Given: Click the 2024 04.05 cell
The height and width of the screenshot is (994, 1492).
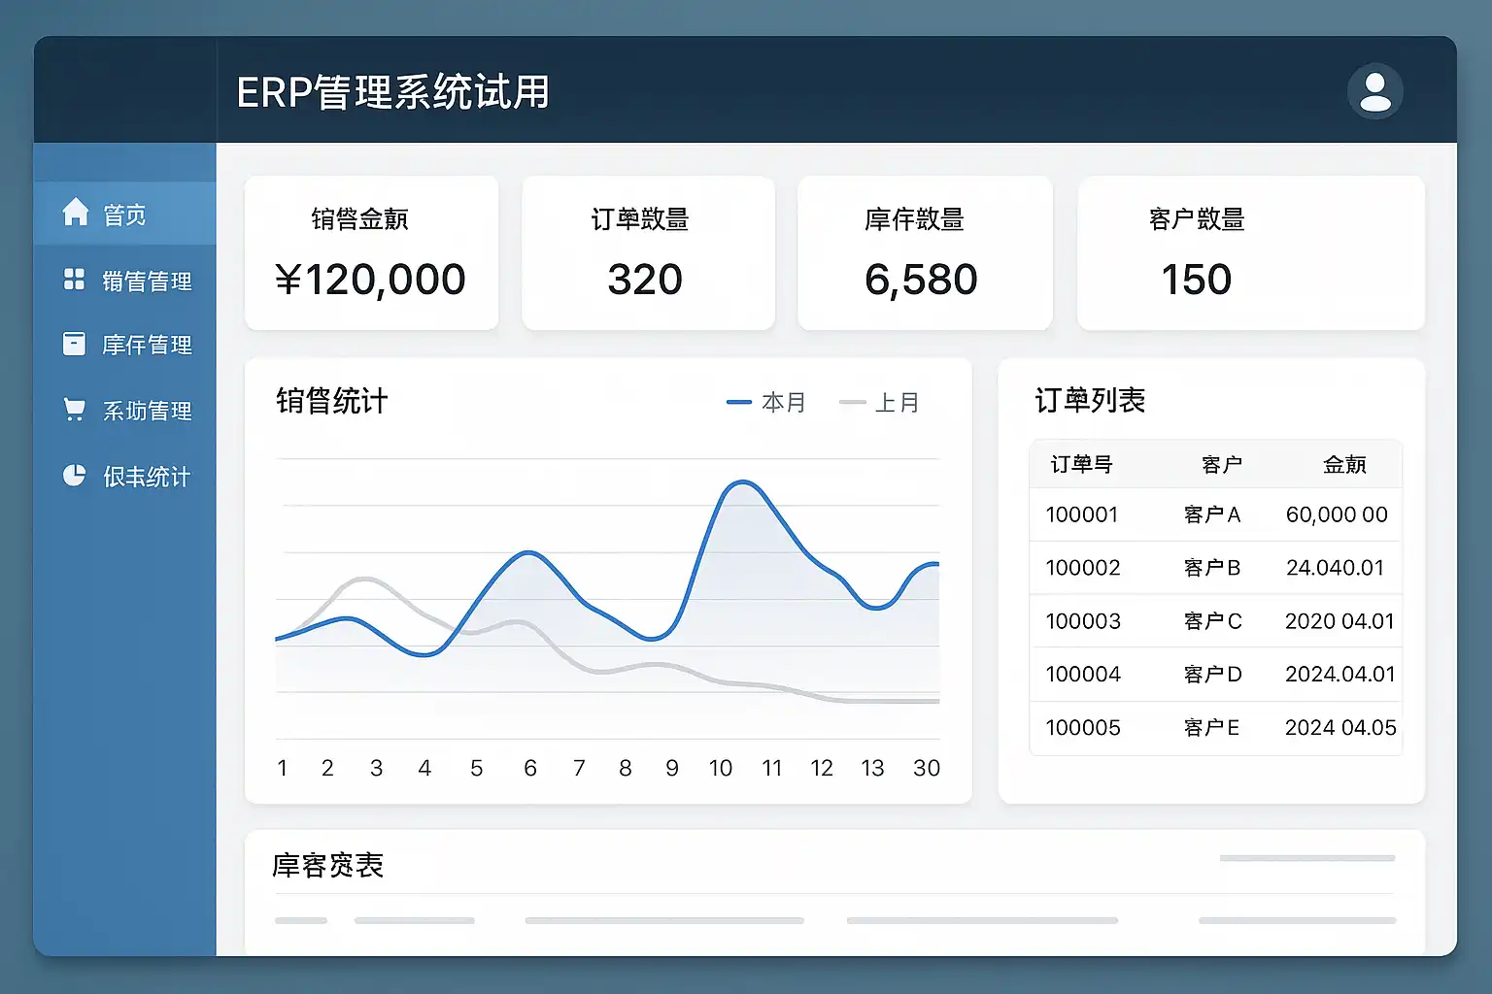Looking at the screenshot, I should click(x=1340, y=728).
